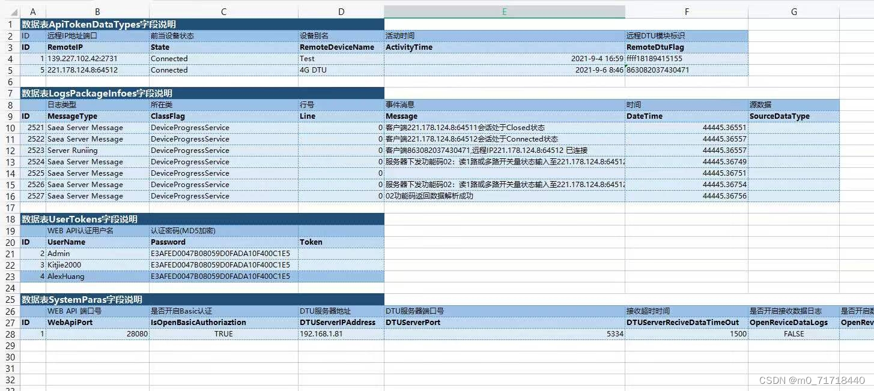Click server address cell 192.168.1.81
The image size is (874, 391).
[341, 334]
